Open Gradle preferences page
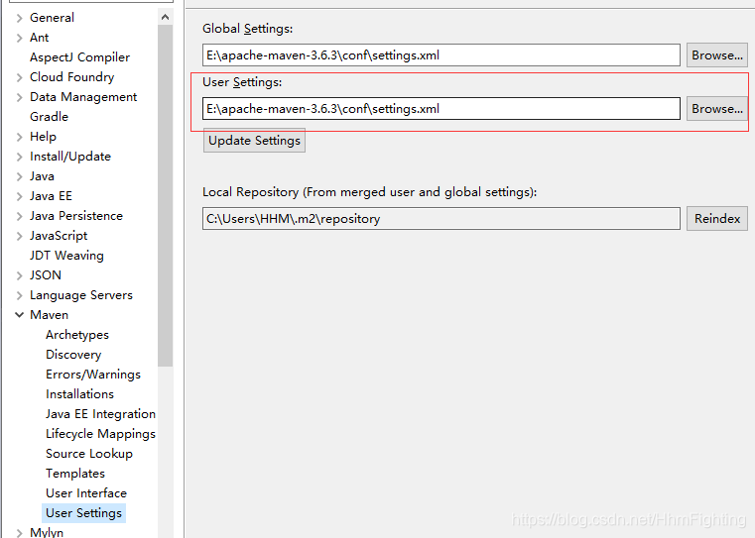This screenshot has width=755, height=538. [x=50, y=116]
